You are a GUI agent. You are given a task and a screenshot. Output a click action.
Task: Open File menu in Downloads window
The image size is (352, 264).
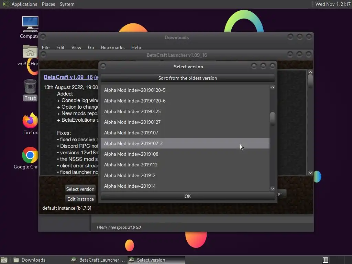46,47
